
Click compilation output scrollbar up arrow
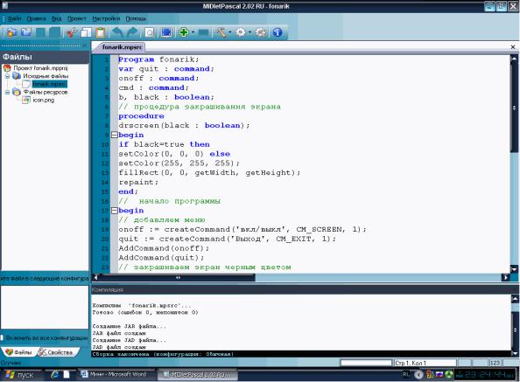(x=515, y=299)
